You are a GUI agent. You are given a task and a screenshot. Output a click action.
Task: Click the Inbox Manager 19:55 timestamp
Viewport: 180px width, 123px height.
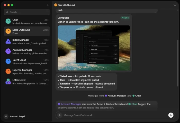pyautogui.click(x=46, y=40)
